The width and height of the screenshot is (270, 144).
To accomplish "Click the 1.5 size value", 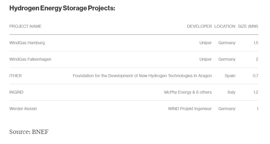I will point(256,43).
